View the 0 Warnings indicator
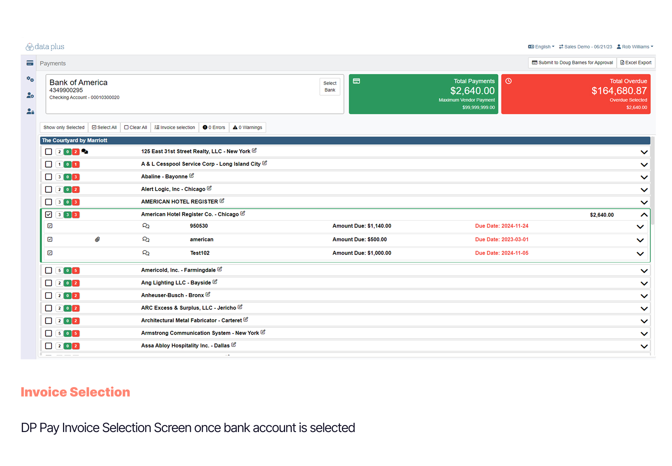672x466 pixels. point(247,127)
